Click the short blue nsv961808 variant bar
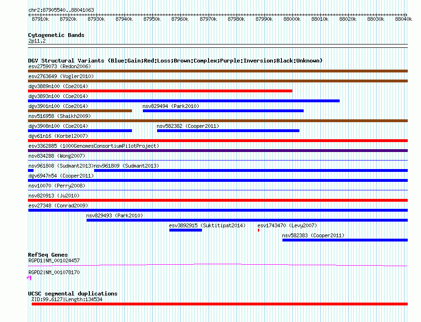 (x=31, y=170)
